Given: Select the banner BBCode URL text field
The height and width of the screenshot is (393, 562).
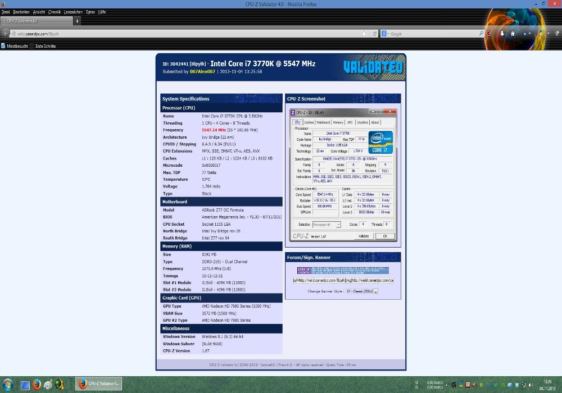Looking at the screenshot, I should 343,280.
